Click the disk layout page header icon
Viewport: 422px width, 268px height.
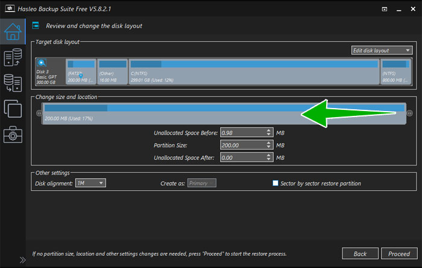click(36, 25)
